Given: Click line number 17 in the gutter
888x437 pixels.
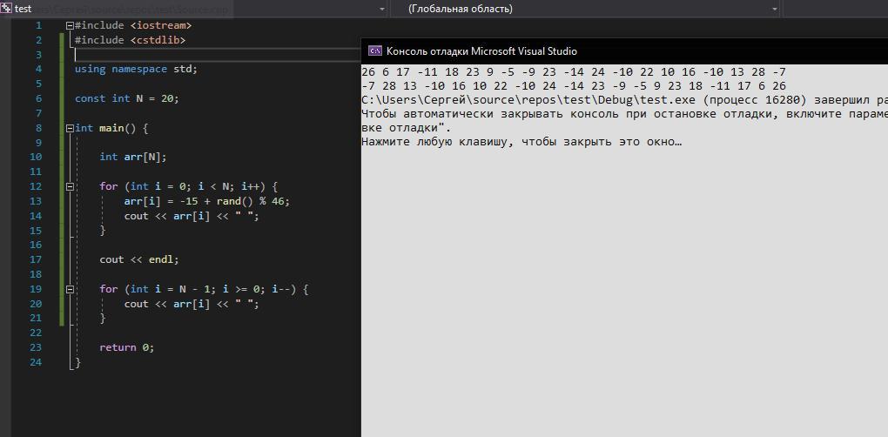Looking at the screenshot, I should (x=36, y=259).
